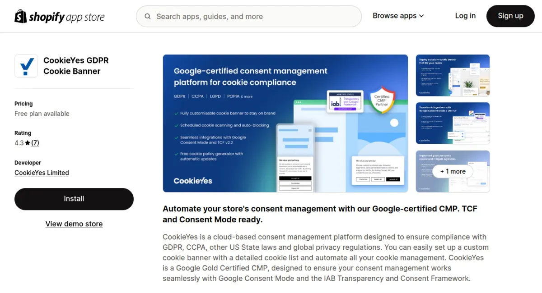The width and height of the screenshot is (542, 293).
Task: Open the Sign up option in the header
Action: pyautogui.click(x=510, y=15)
